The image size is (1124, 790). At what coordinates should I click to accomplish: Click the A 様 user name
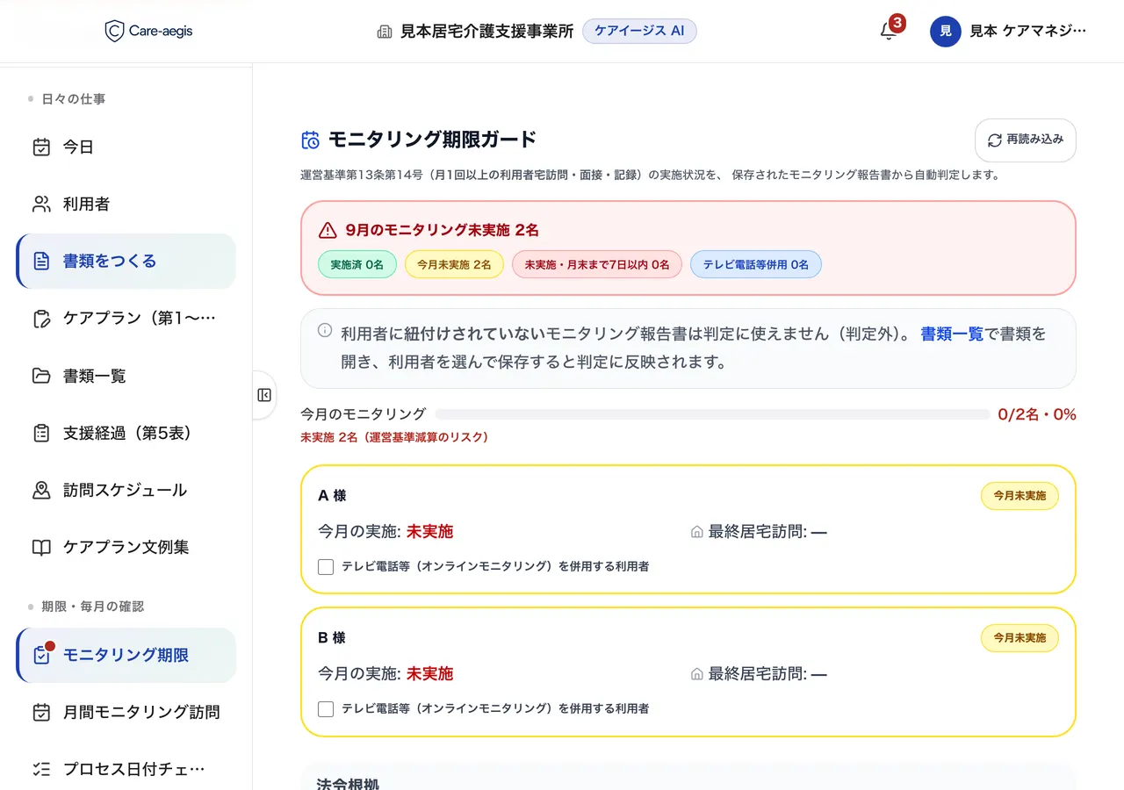point(332,496)
